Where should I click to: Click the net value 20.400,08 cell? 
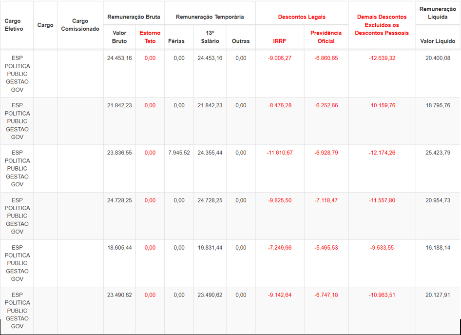(x=438, y=58)
